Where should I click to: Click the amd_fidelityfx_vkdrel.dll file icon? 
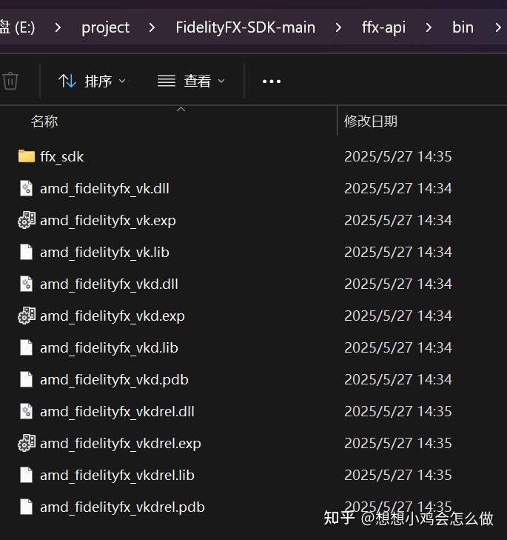(26, 411)
